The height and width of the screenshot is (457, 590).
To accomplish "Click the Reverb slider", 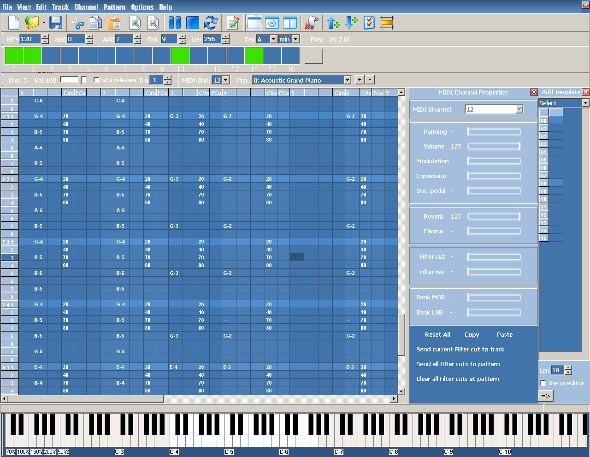I will coord(494,217).
